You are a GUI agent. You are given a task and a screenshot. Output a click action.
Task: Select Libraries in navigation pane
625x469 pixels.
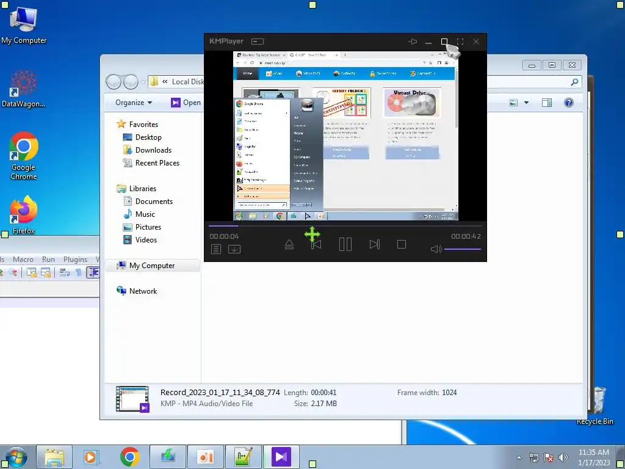pyautogui.click(x=143, y=189)
